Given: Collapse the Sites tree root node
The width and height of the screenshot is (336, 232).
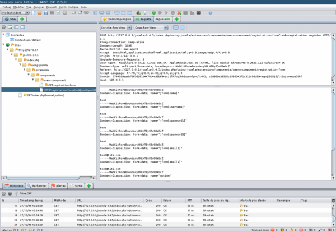Looking at the screenshot, I should (x=3, y=45).
